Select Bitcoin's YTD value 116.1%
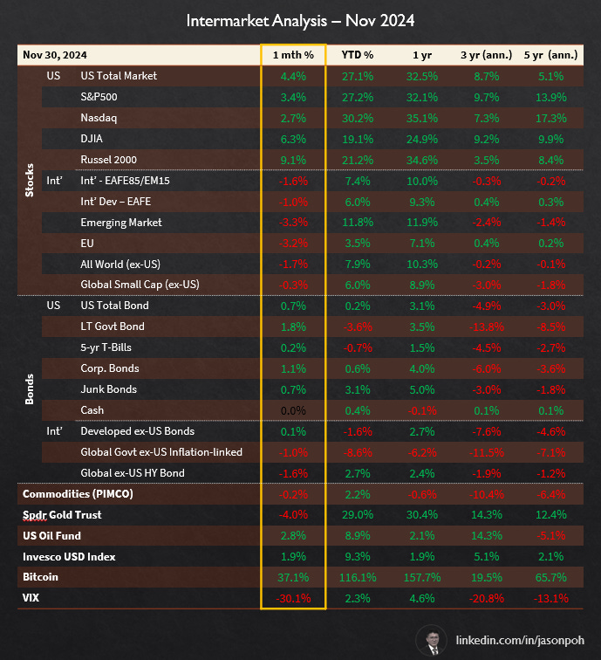This screenshot has height=660, width=601. pyautogui.click(x=358, y=578)
